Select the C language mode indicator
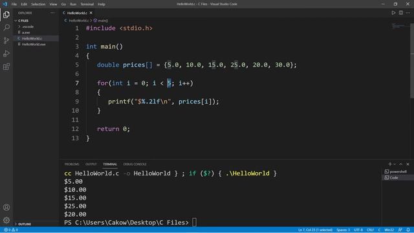This screenshot has width=414, height=233. click(379, 230)
